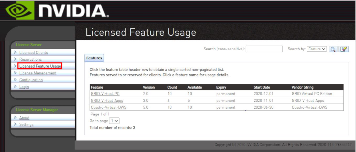Screen dimensions: 356x152
Task: Click the magnifying glass search icon
Action: pos(333,49)
